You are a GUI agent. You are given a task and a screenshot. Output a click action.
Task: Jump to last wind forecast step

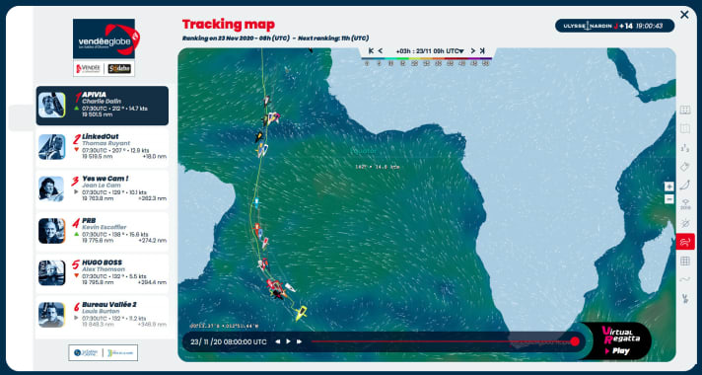482,50
